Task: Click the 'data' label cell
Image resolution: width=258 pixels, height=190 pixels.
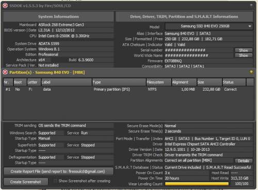Action: [47, 89]
